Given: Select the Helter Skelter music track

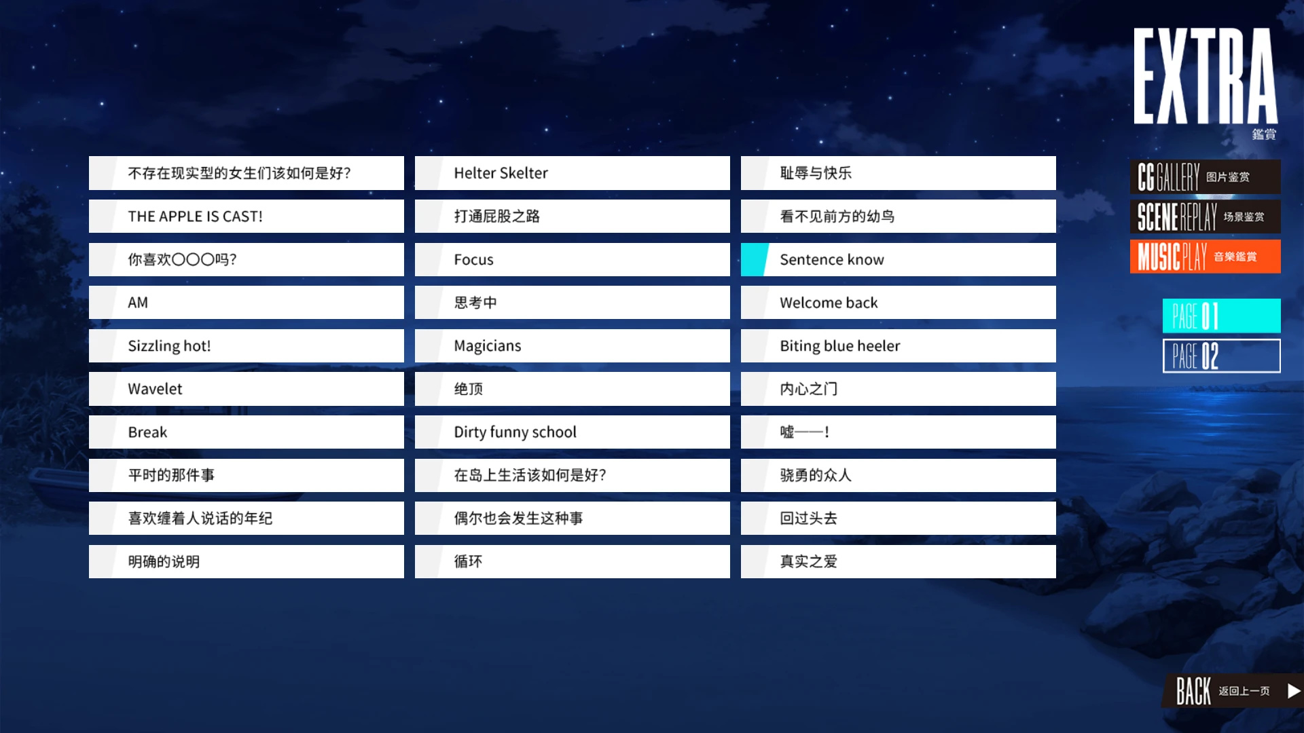Looking at the screenshot, I should coord(573,173).
